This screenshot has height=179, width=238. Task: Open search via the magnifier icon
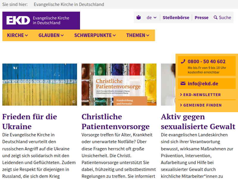216,18
